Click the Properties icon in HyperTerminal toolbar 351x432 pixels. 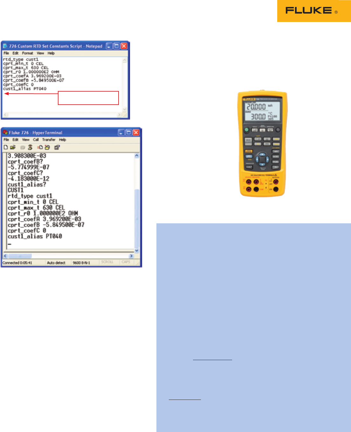[57, 147]
